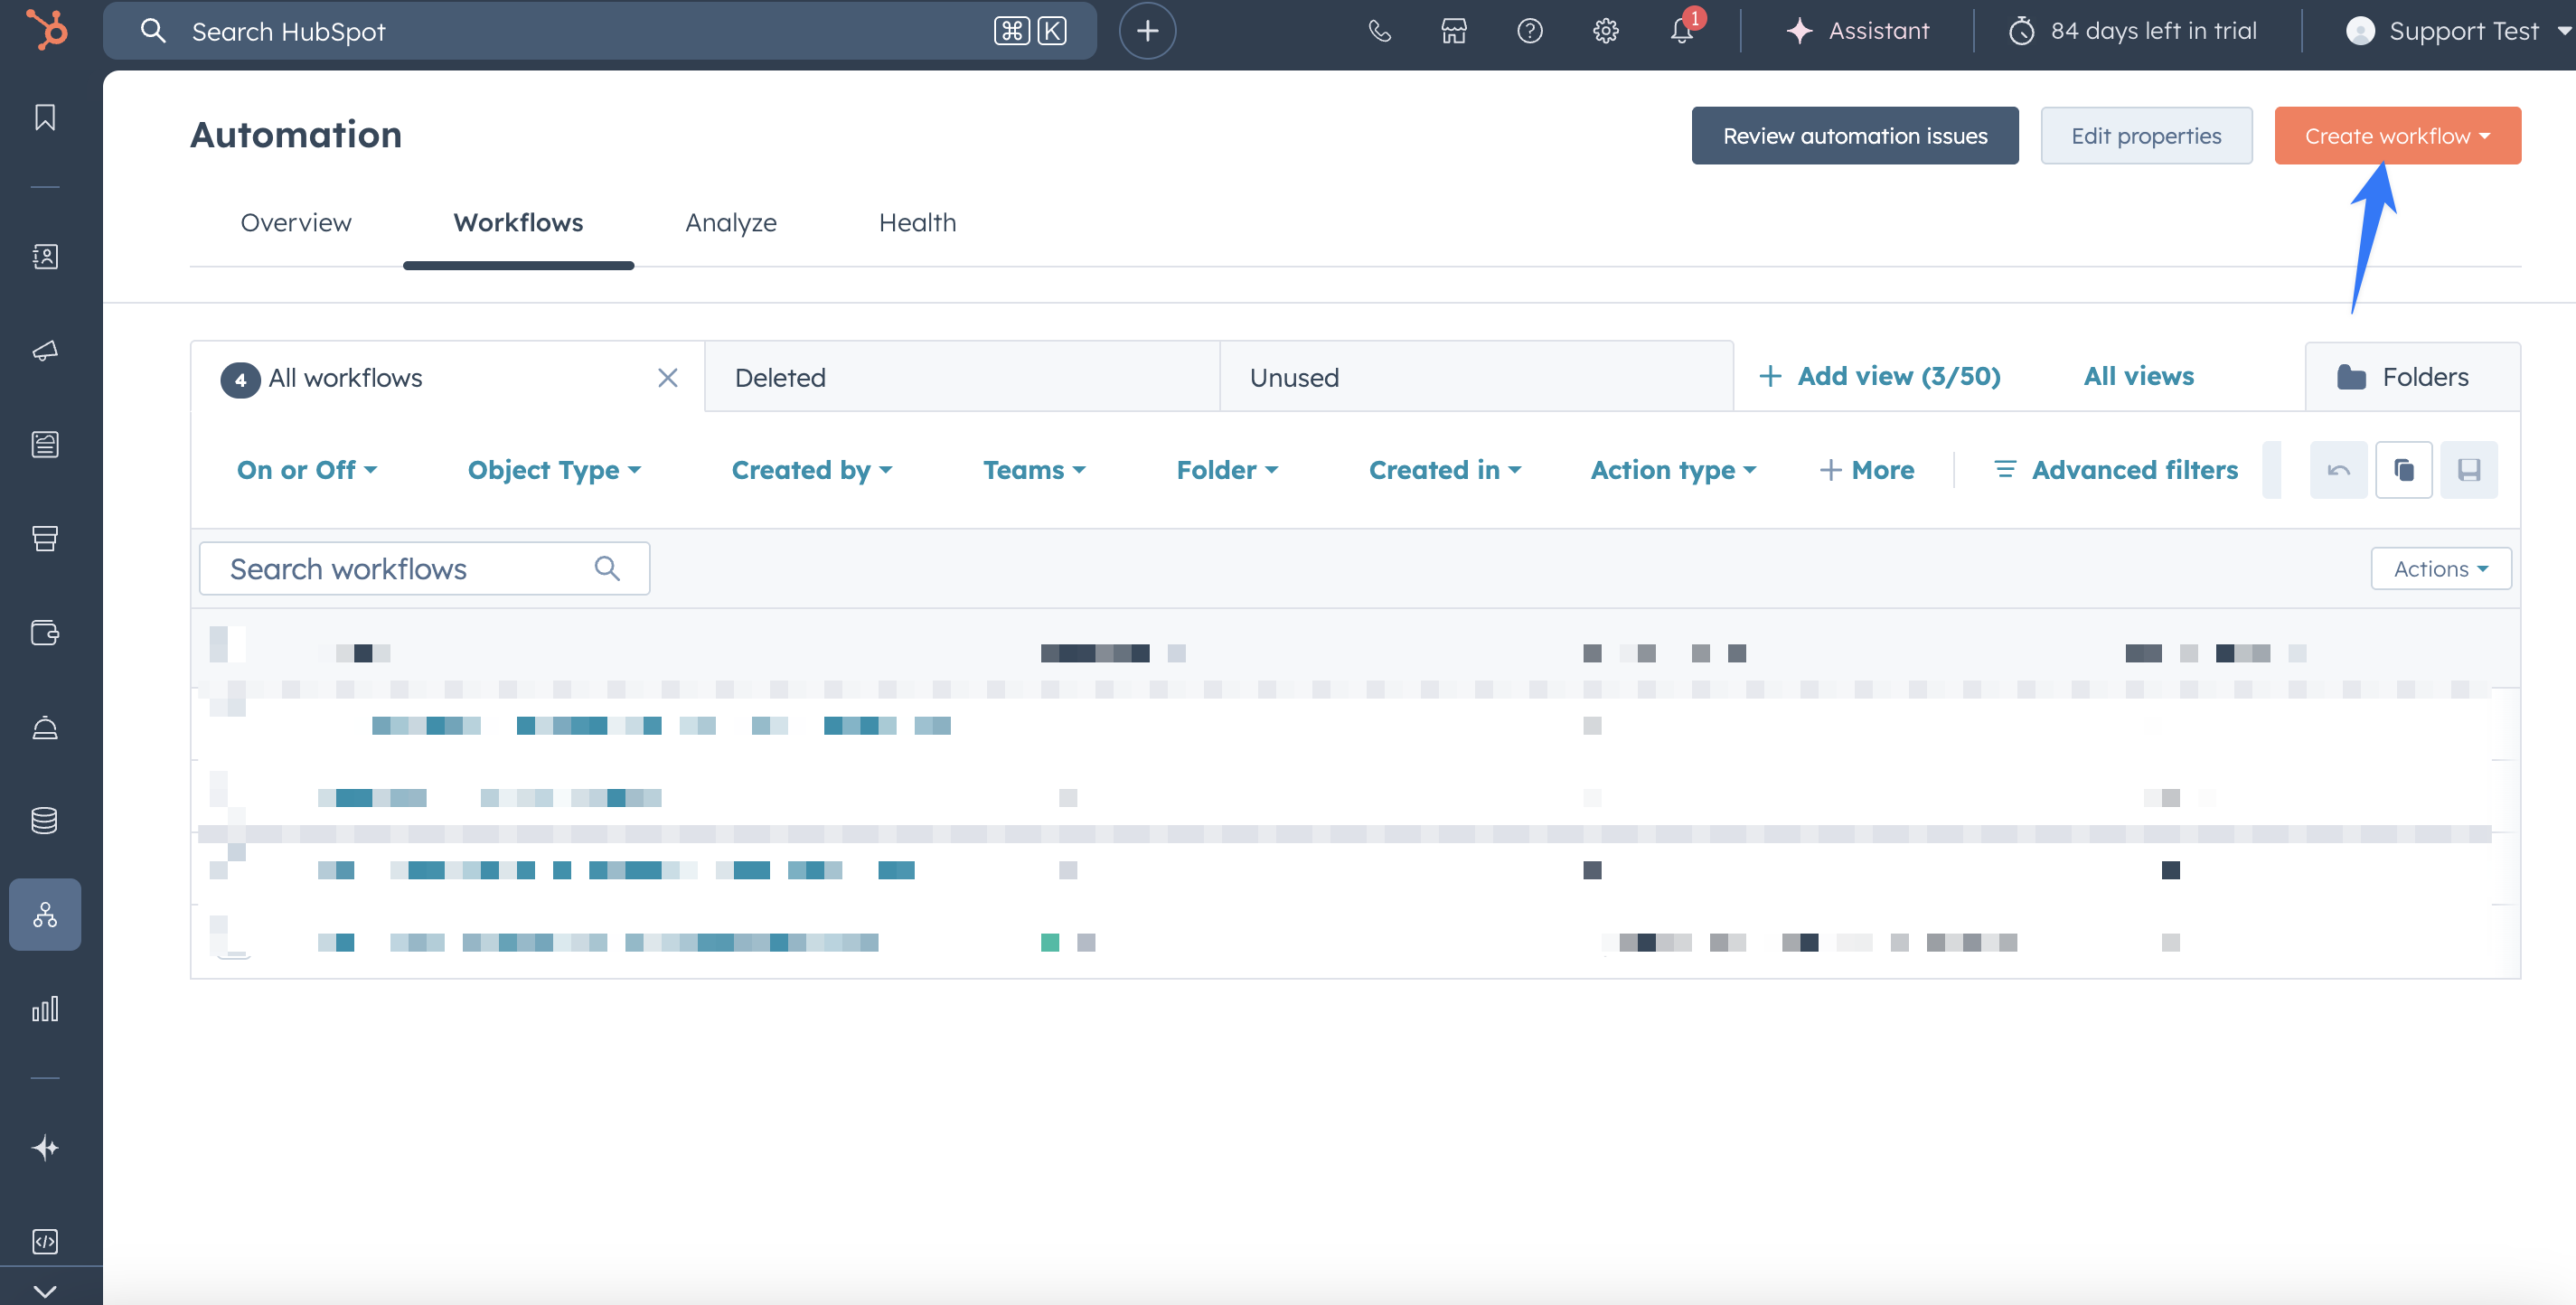The image size is (2576, 1305).
Task: Click Review automation issues button
Action: 1855,136
